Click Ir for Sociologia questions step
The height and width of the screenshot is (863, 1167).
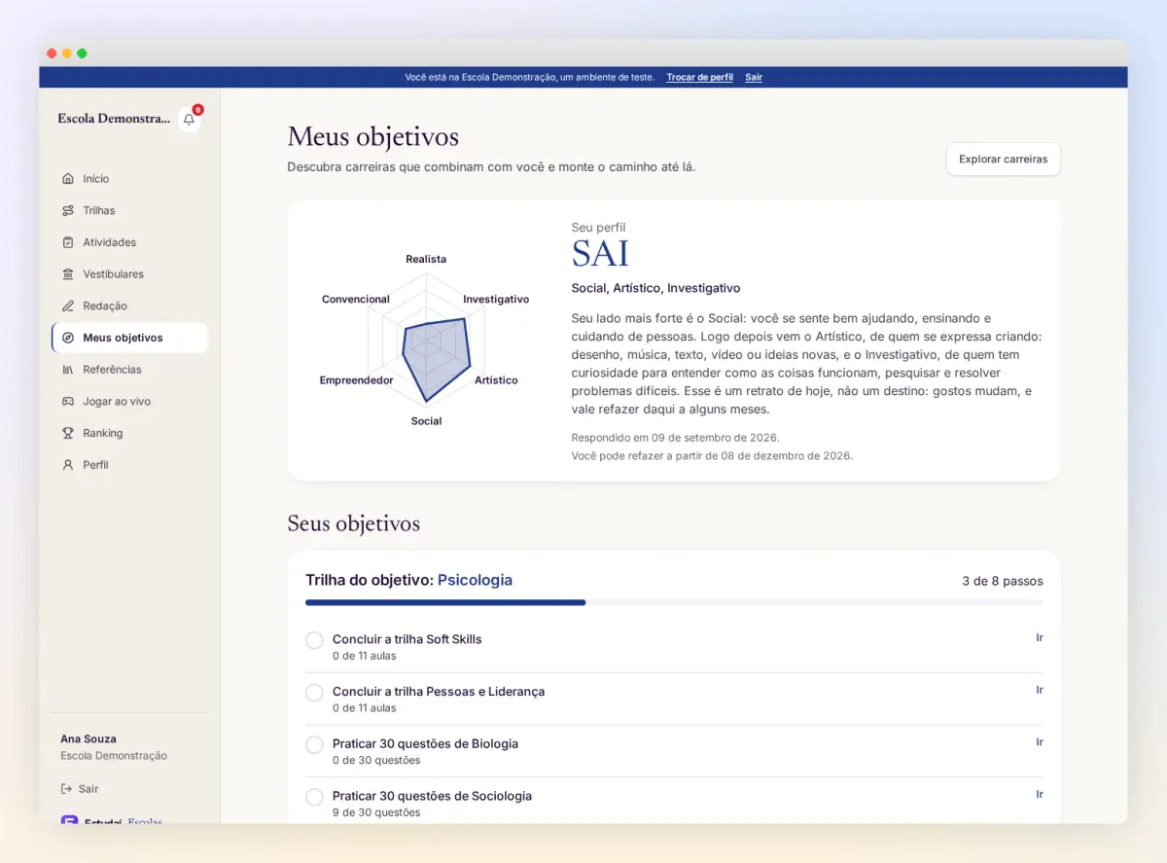point(1039,795)
